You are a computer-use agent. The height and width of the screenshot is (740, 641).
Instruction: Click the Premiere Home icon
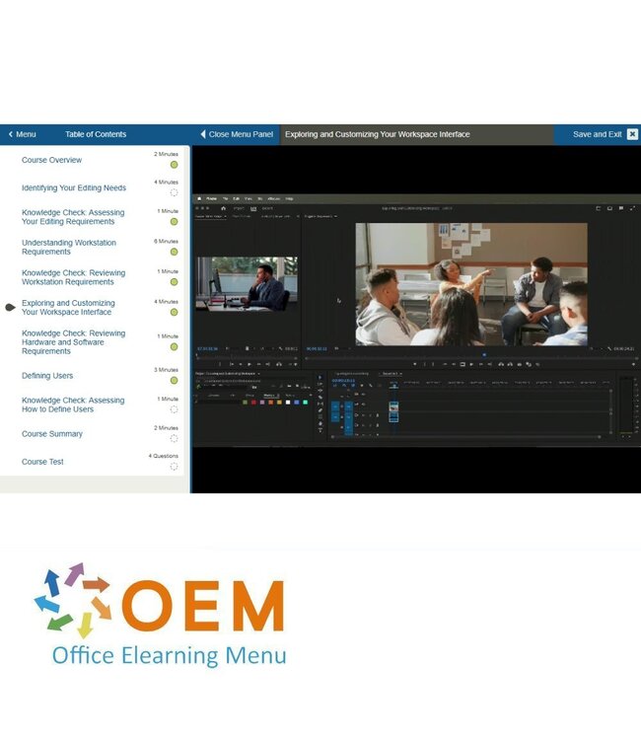point(224,208)
